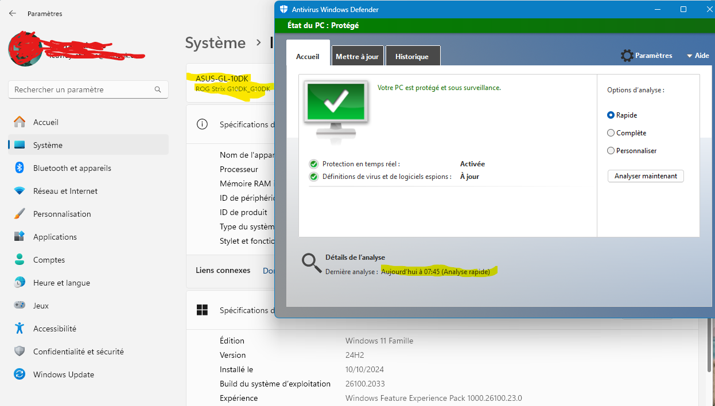This screenshot has height=406, width=715.
Task: Click the user profile avatar in Settings
Action: 24,48
